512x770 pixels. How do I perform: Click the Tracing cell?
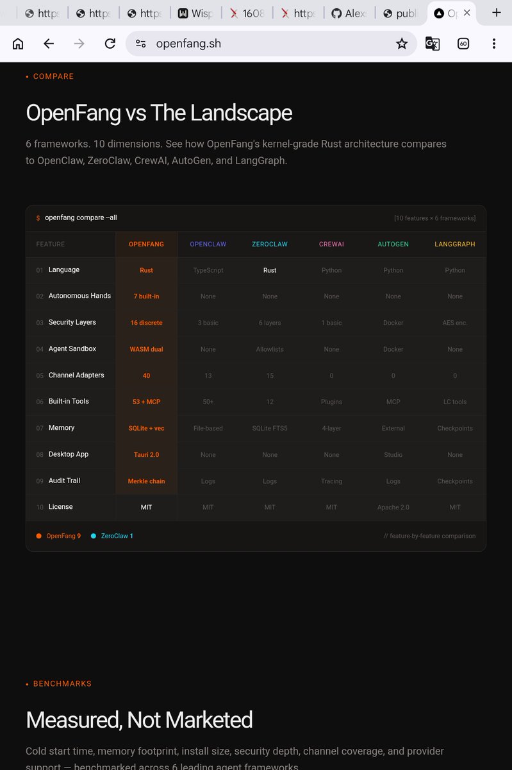tap(331, 481)
